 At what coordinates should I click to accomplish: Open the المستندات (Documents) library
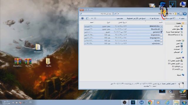pos(178,49)
